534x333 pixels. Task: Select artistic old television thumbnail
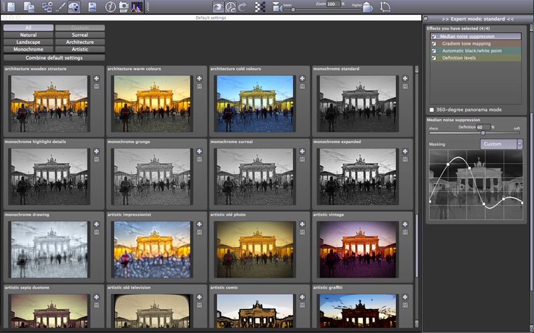[152, 311]
